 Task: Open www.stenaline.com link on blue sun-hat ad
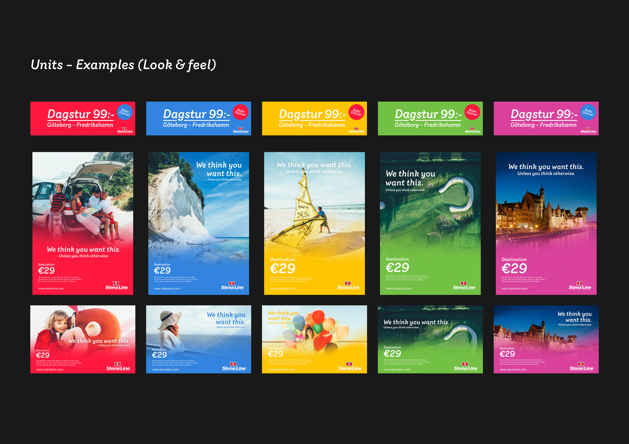coord(166,370)
